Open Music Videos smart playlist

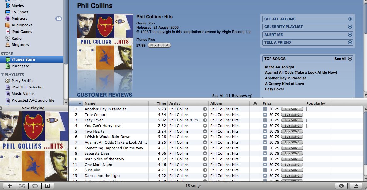[x=23, y=94]
